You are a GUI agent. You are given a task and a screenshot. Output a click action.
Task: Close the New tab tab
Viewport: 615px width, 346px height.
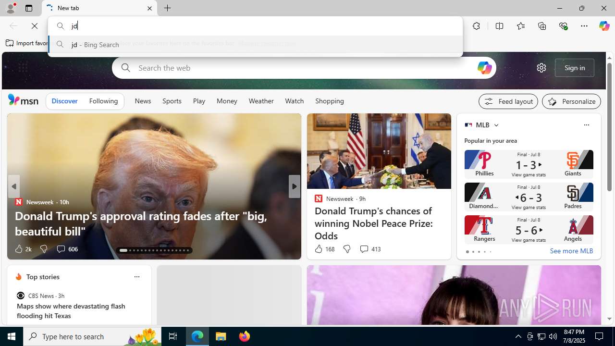149,8
